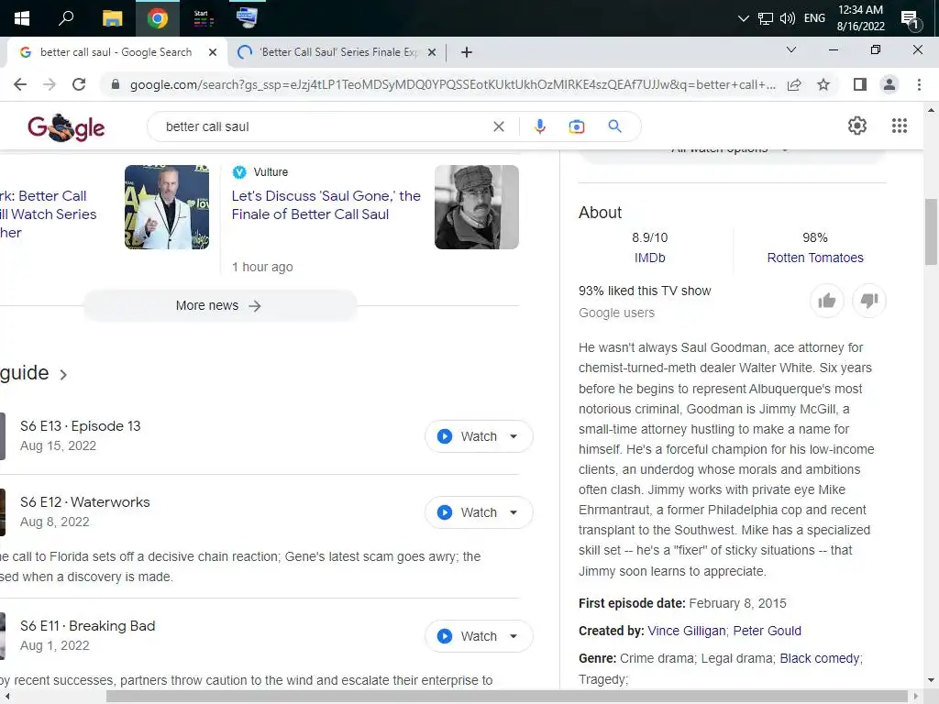Show hidden system tray icons
Screen dimensions: 939x704
pos(743,18)
